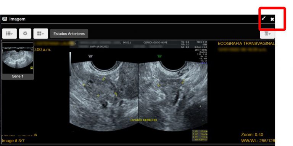
Task: Select the Serie 1 thumbnail
Action: coord(18,58)
